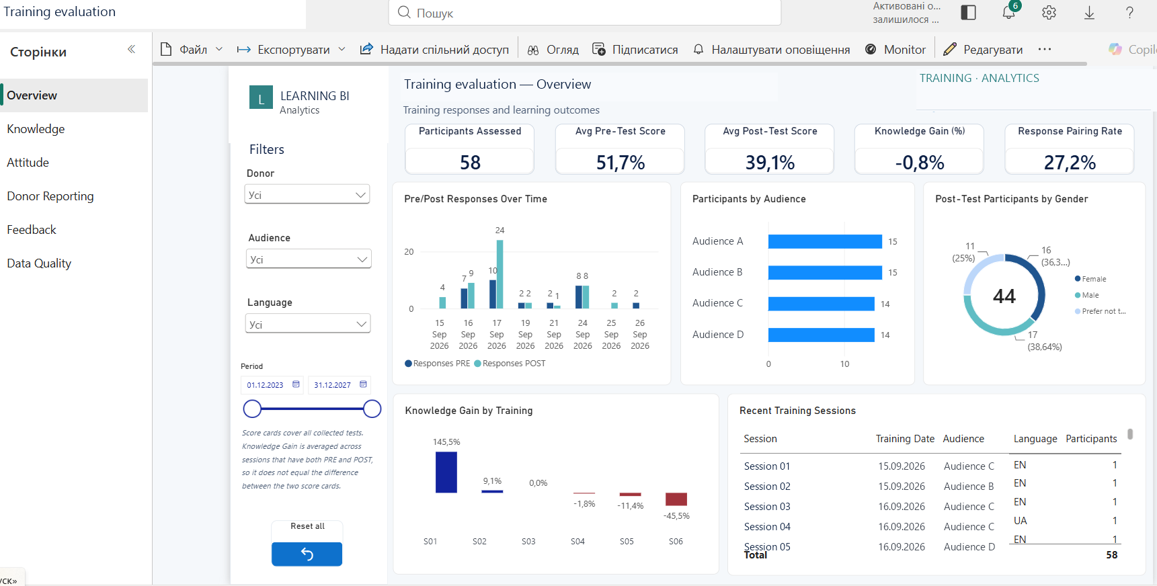1157x586 pixels.
Task: Open more options ellipsis in toolbar
Action: click(x=1044, y=49)
